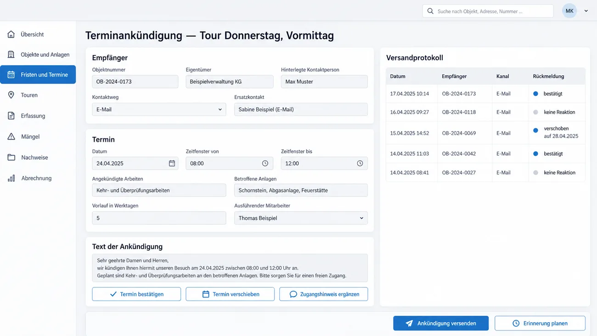Image resolution: width=597 pixels, height=336 pixels.
Task: Click the MK user avatar
Action: [x=569, y=11]
